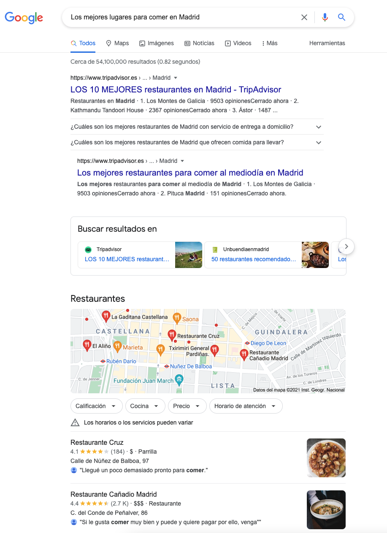Viewport: 387px width, 533px height.
Task: Open LOS 10 MEJORES restaurantes TripAdvisor link
Action: 176,89
